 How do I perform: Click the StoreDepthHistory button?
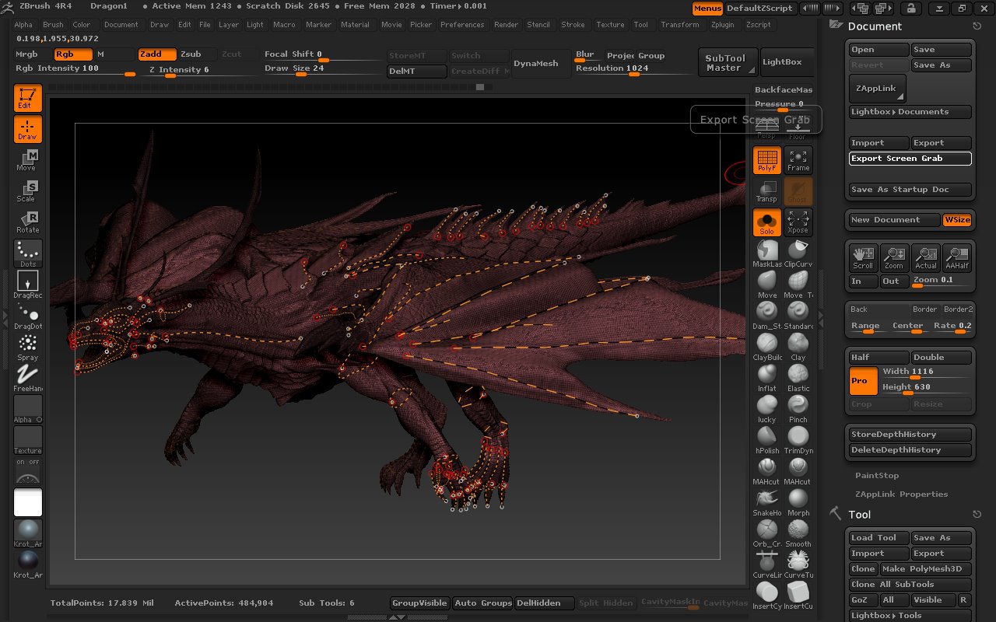[x=910, y=435]
